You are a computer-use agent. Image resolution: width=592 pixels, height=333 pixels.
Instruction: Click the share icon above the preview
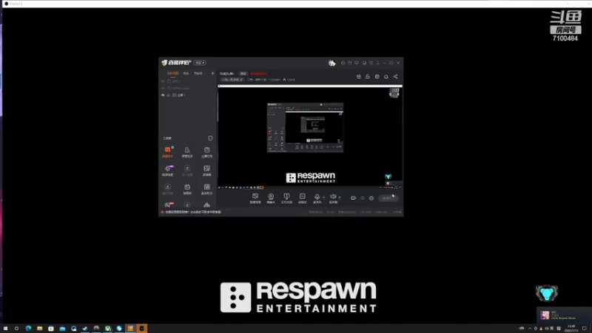(395, 77)
